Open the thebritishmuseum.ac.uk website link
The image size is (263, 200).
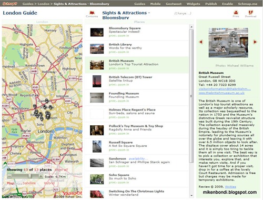coord(221,93)
